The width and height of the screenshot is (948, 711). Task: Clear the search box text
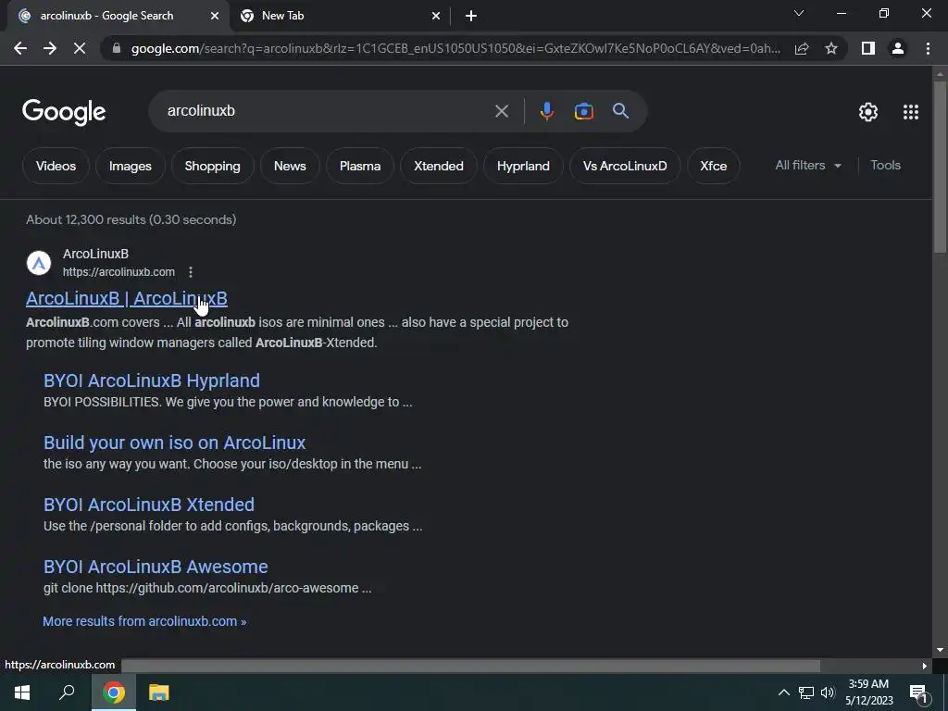501,111
